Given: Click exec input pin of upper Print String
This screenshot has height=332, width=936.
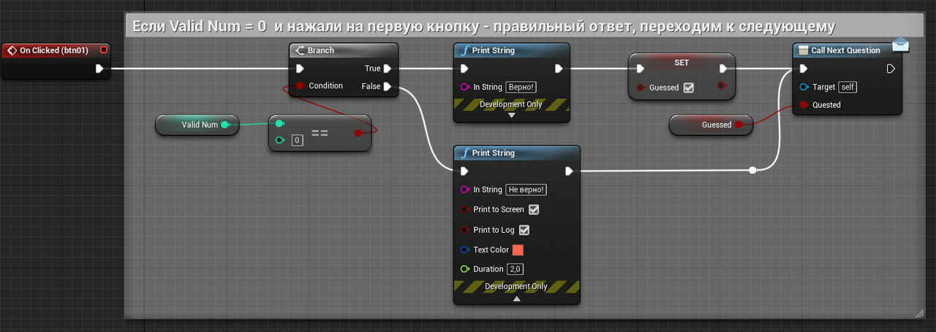Looking at the screenshot, I should point(464,69).
